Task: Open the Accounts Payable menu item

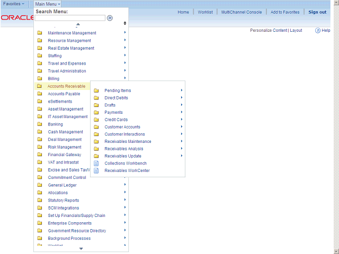Action: pyautogui.click(x=64, y=94)
